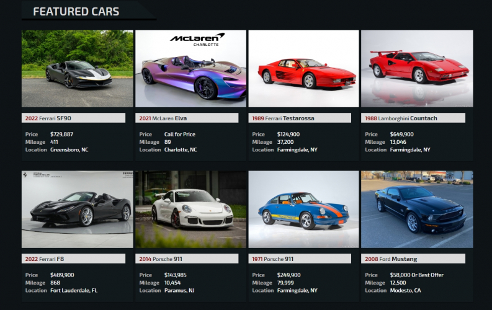Viewport: 492px width, 310px height.
Task: Click the Call for Price text
Action: point(180,134)
